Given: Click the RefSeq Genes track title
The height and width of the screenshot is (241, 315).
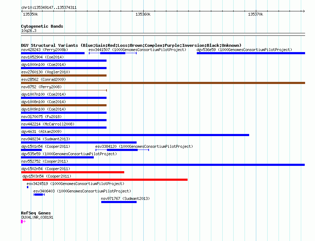Looking at the screenshot, I should pyautogui.click(x=36, y=213).
